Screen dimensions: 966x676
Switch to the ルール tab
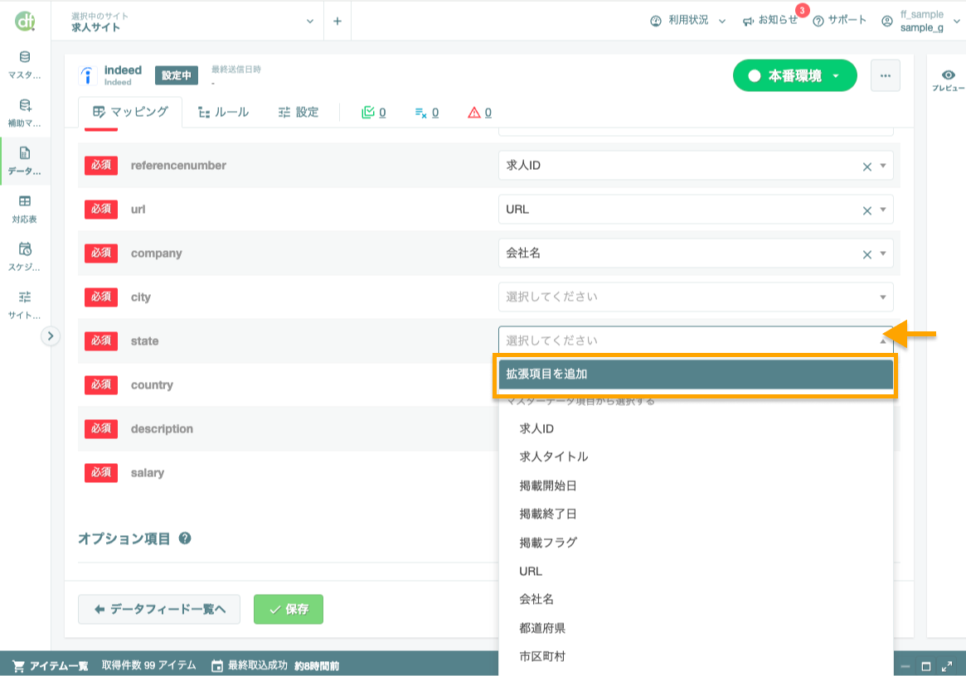(223, 112)
